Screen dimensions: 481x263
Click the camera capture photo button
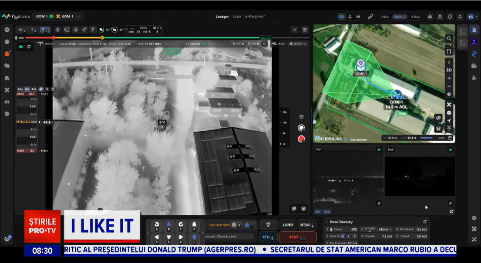[x=301, y=128]
